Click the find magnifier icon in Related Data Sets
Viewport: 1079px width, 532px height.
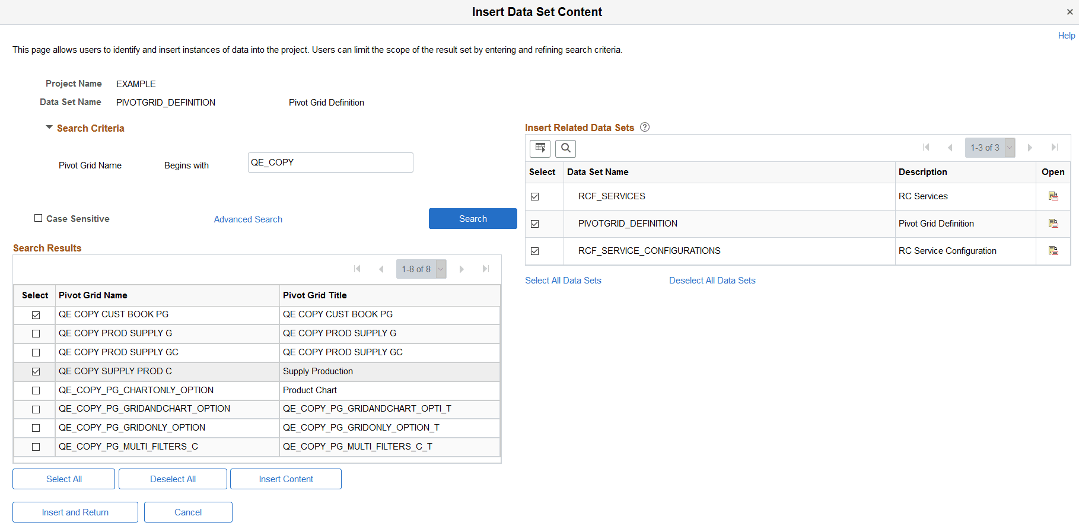(x=565, y=148)
